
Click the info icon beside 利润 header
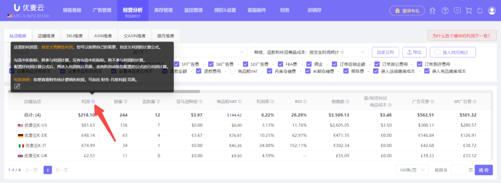(x=93, y=101)
